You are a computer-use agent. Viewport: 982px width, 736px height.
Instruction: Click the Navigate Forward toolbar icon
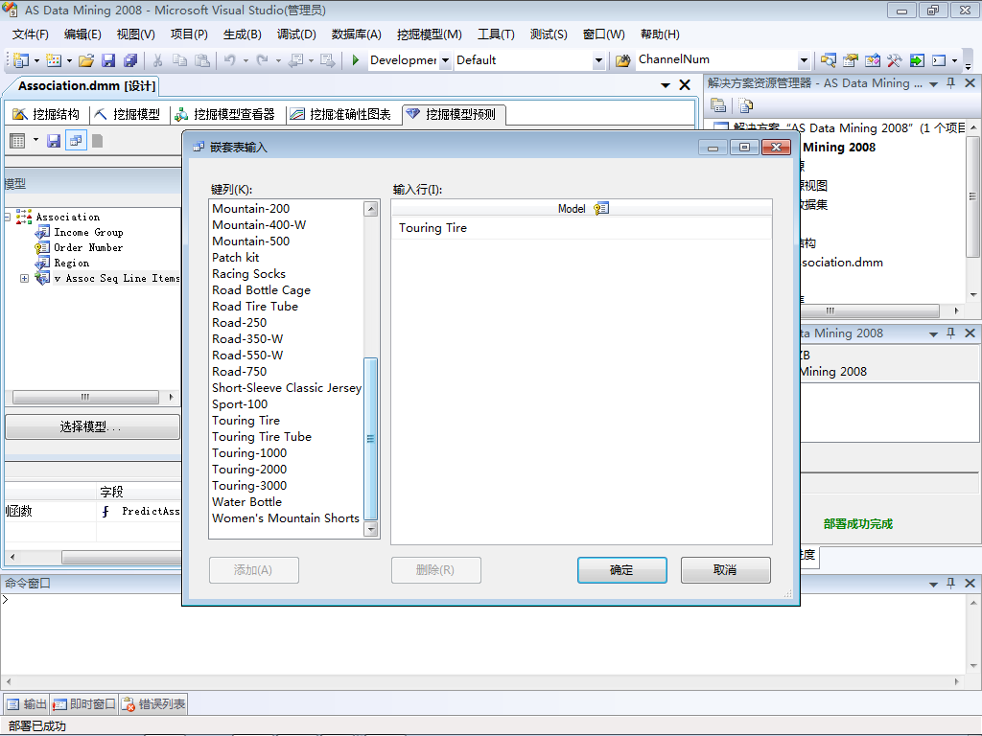[327, 60]
